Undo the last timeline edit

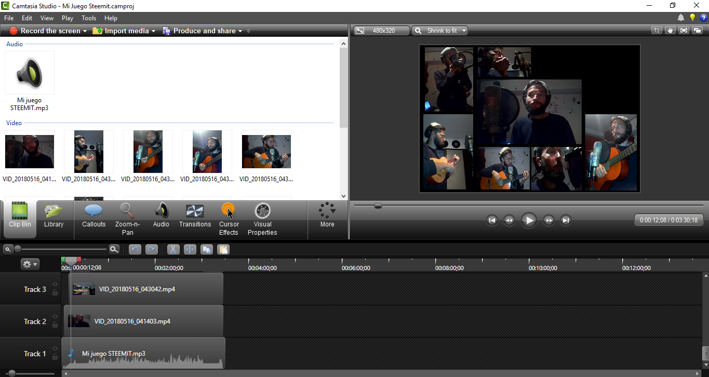135,249
